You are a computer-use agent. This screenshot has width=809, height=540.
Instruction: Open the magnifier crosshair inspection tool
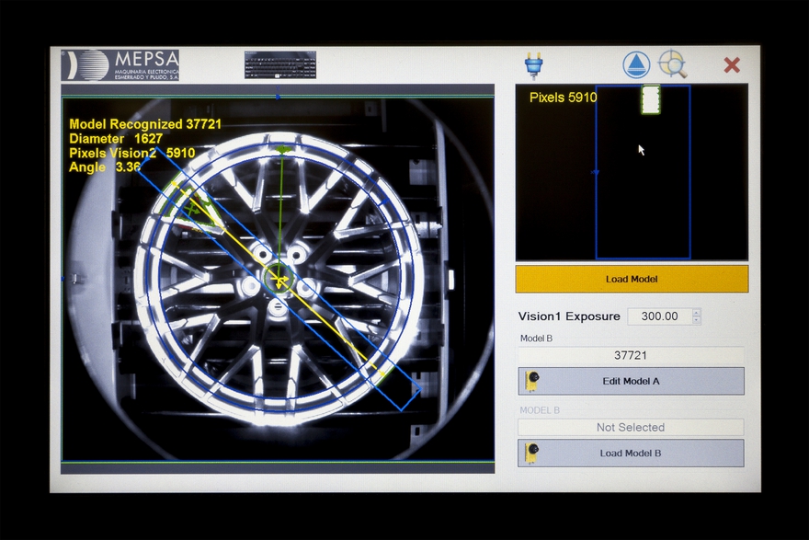[673, 64]
